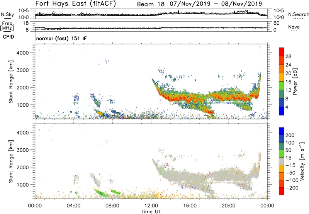Click the '60' Nave axis tick
This screenshot has width=309, height=214.
pyautogui.click(x=277, y=23)
